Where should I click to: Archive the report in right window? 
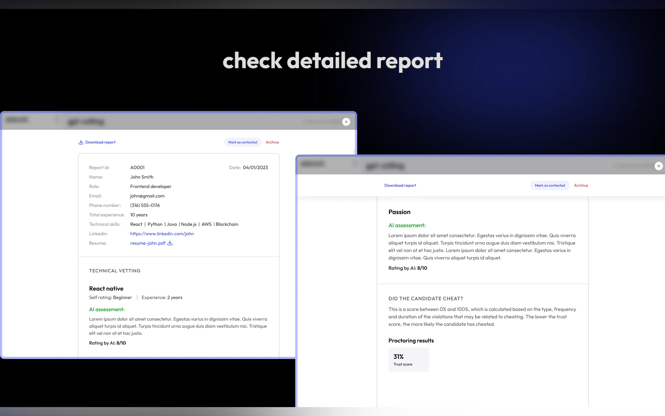[x=581, y=185]
